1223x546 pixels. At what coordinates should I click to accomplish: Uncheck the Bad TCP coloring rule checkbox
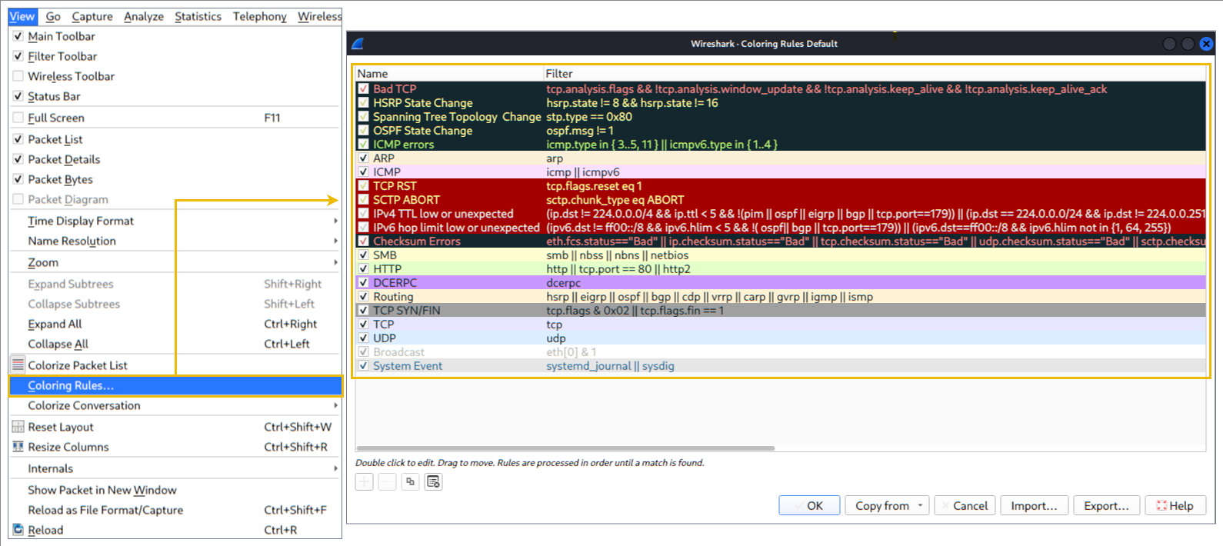click(364, 89)
